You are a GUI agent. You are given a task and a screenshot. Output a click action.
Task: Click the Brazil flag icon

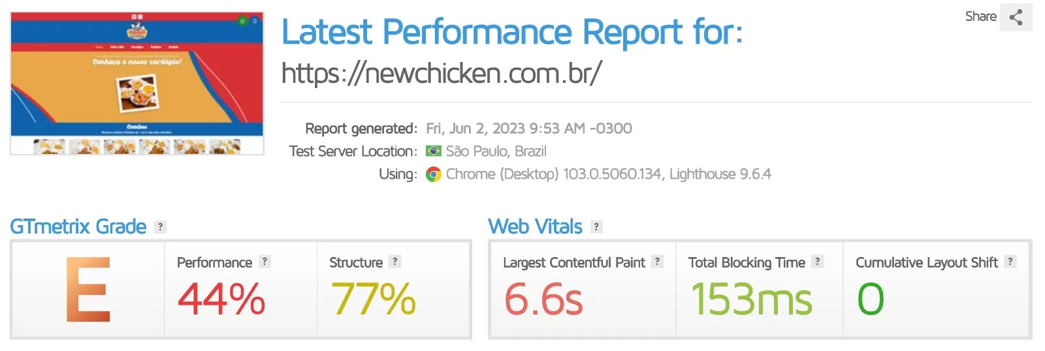pyautogui.click(x=433, y=151)
